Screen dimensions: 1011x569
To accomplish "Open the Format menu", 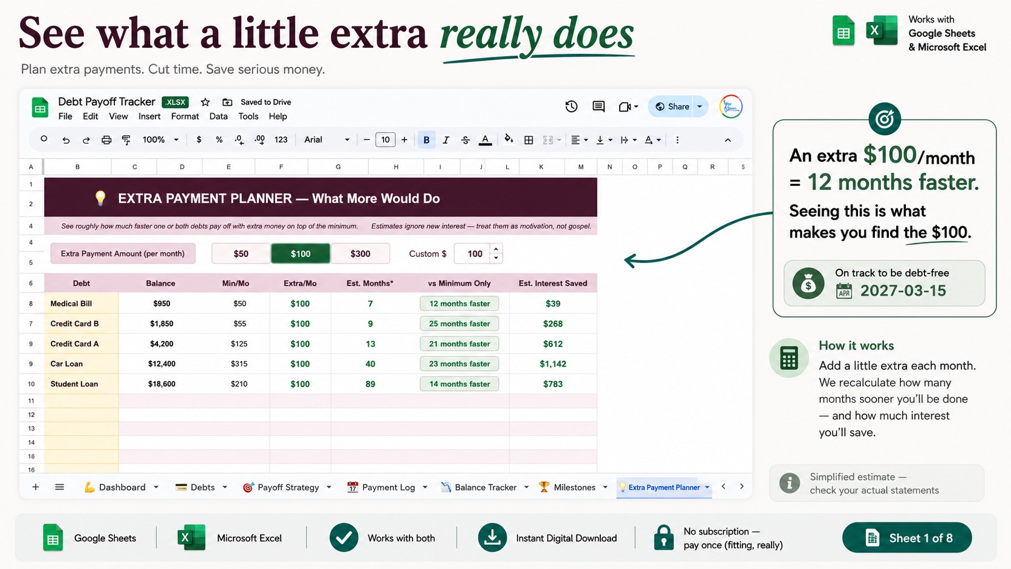I will (x=185, y=116).
